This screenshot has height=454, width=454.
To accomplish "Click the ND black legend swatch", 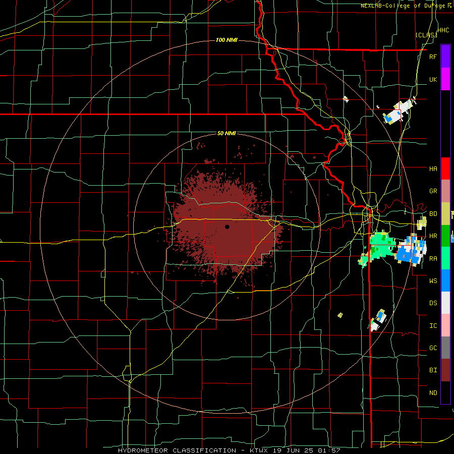I will point(445,392).
